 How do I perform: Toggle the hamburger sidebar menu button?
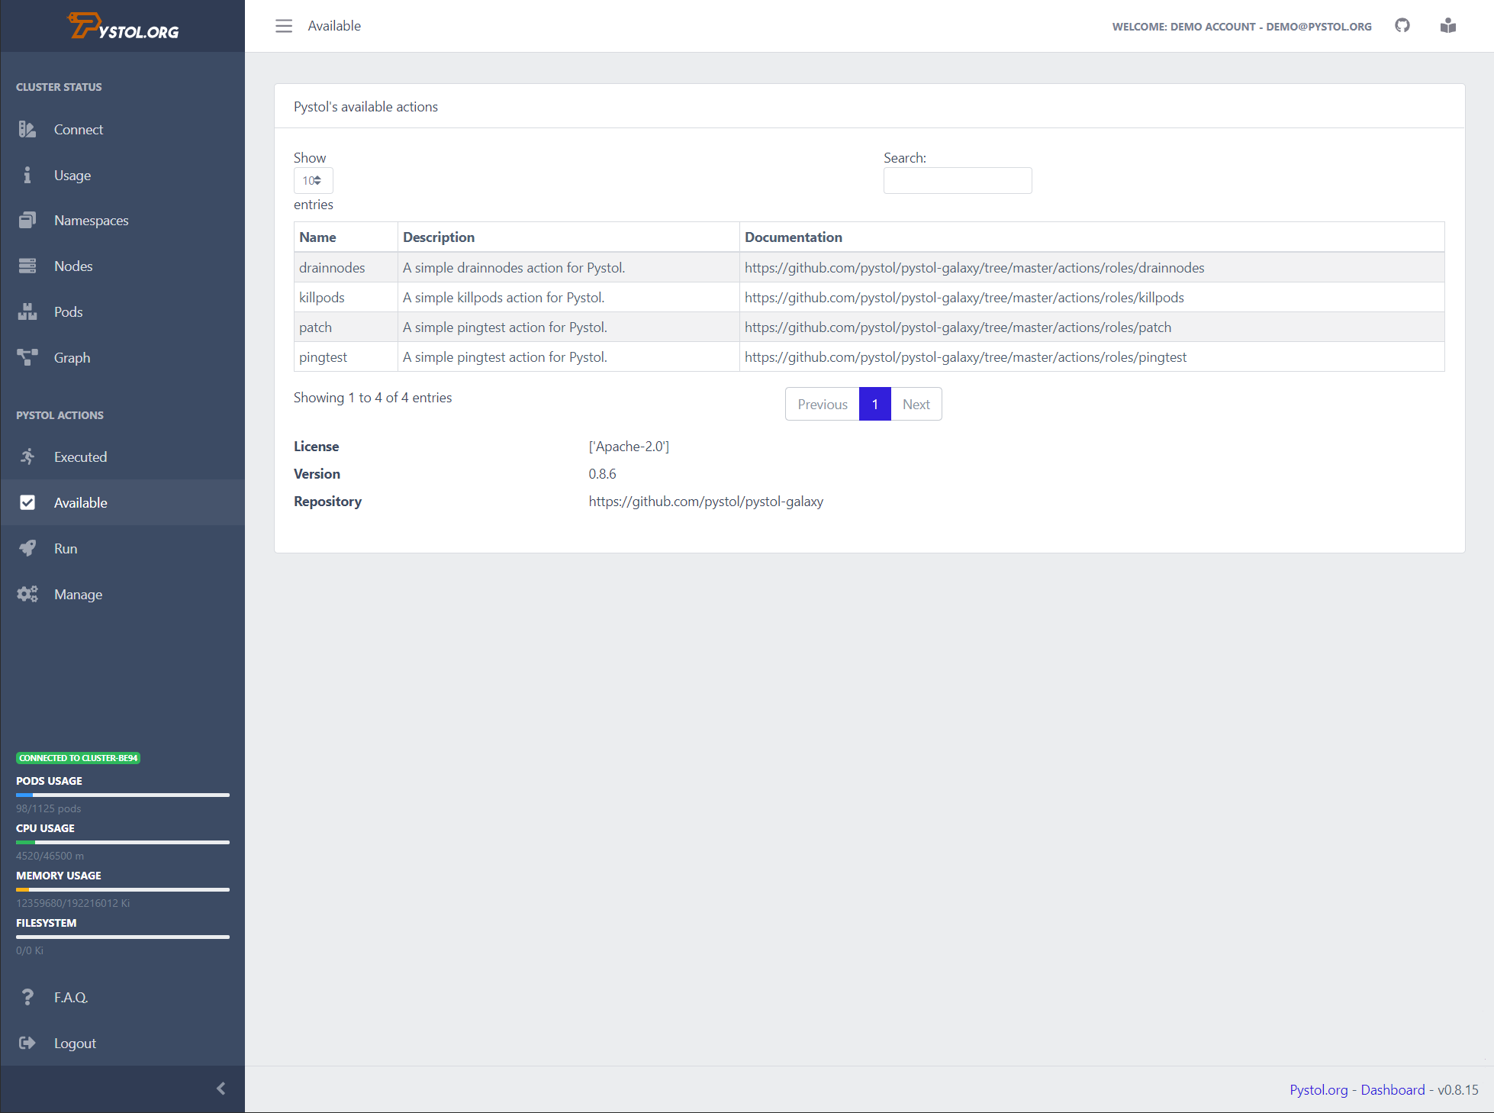pos(284,26)
